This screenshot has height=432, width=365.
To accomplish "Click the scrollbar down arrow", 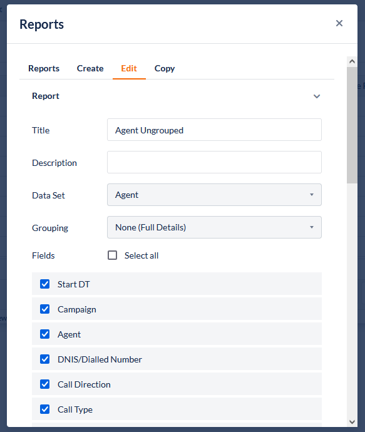I will click(x=352, y=422).
